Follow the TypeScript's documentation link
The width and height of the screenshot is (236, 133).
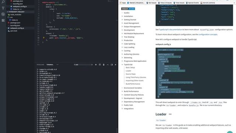[x=170, y=30]
